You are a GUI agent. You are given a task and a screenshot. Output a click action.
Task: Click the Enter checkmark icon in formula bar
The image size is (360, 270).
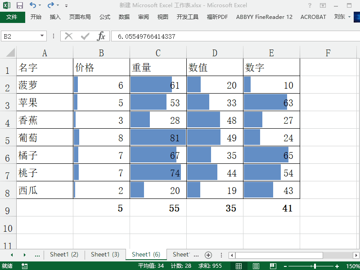[85, 36]
